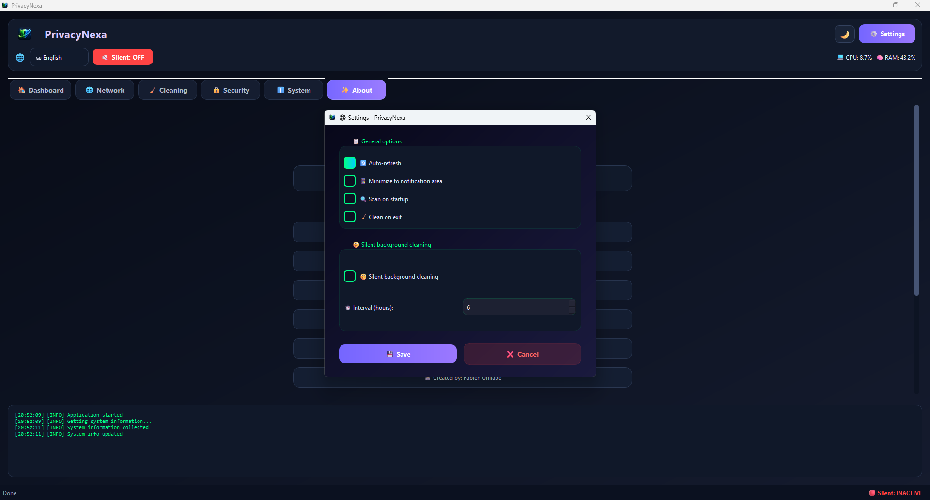Image resolution: width=930 pixels, height=500 pixels.
Task: Click the log line "Application started"
Action: coord(69,415)
